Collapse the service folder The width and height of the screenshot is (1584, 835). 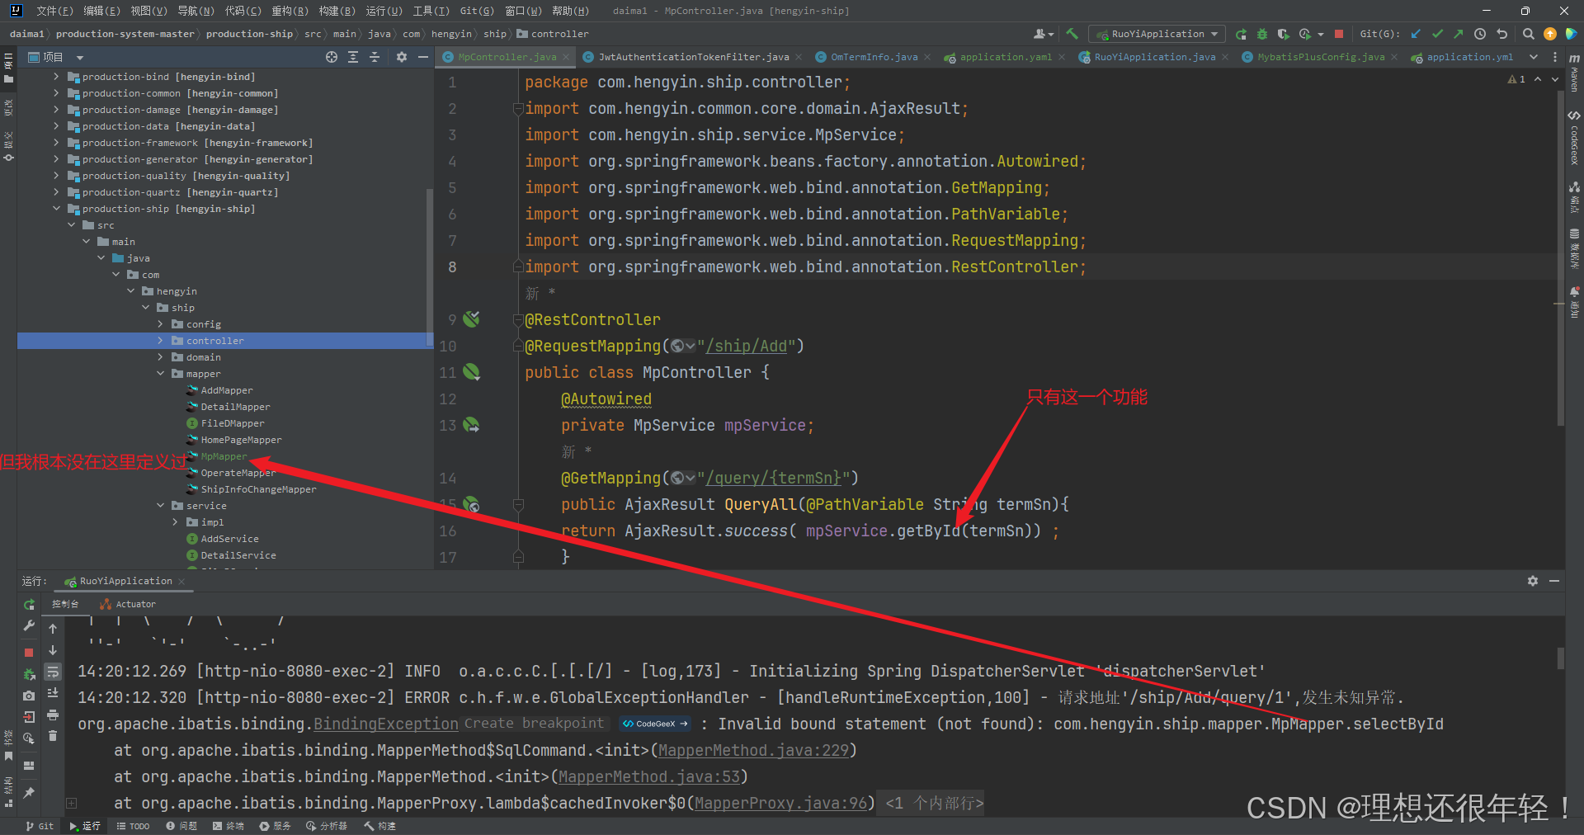click(160, 506)
